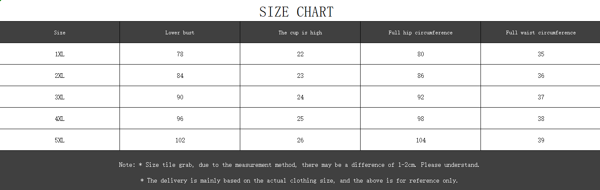Select the 5XL size row label
This screenshot has width=600, height=190.
click(x=60, y=140)
